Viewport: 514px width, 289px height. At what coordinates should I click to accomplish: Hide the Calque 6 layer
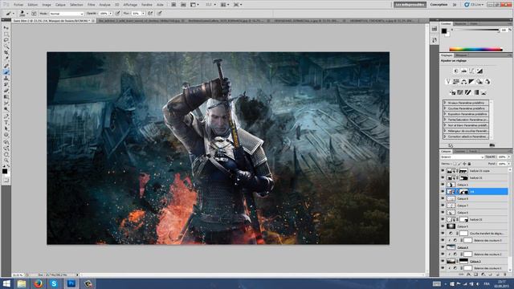click(443, 212)
